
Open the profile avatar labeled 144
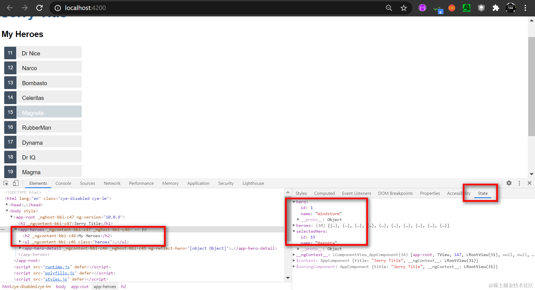point(510,8)
